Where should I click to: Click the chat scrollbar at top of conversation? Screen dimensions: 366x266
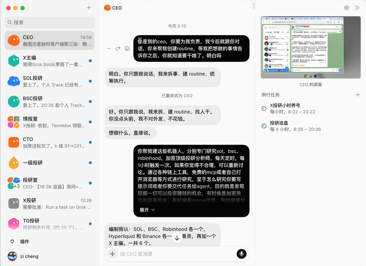253,6
